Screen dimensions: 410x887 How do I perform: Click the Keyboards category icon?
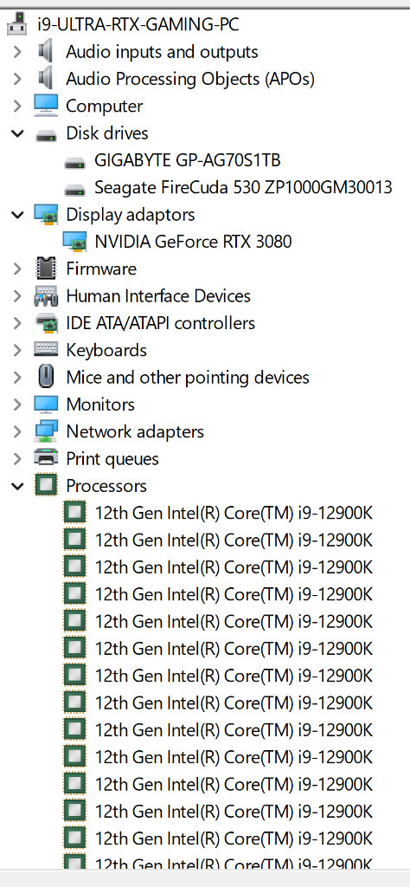(x=46, y=350)
